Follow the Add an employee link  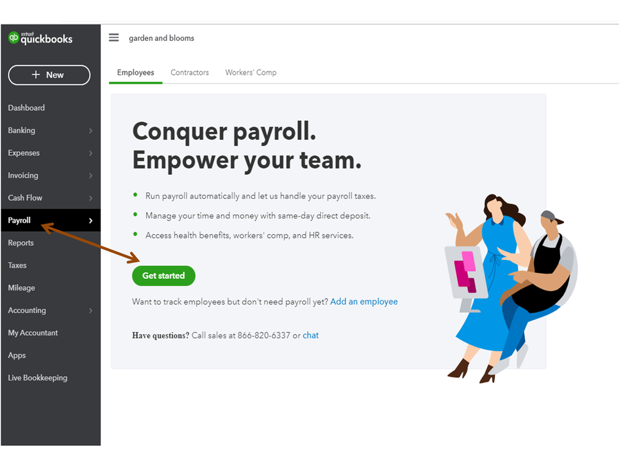(x=364, y=302)
